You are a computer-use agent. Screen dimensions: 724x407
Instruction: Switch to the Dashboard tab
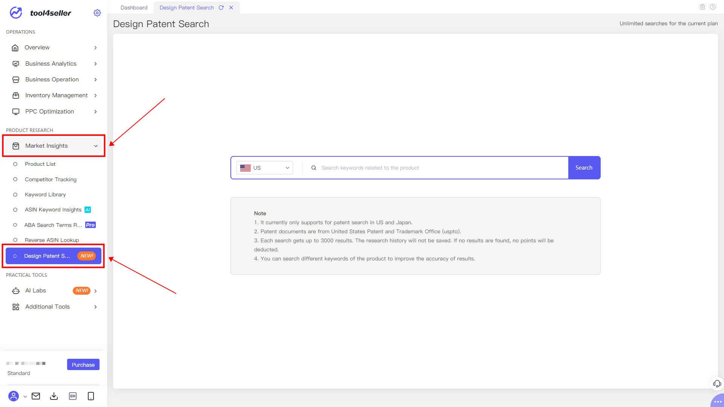click(x=134, y=8)
